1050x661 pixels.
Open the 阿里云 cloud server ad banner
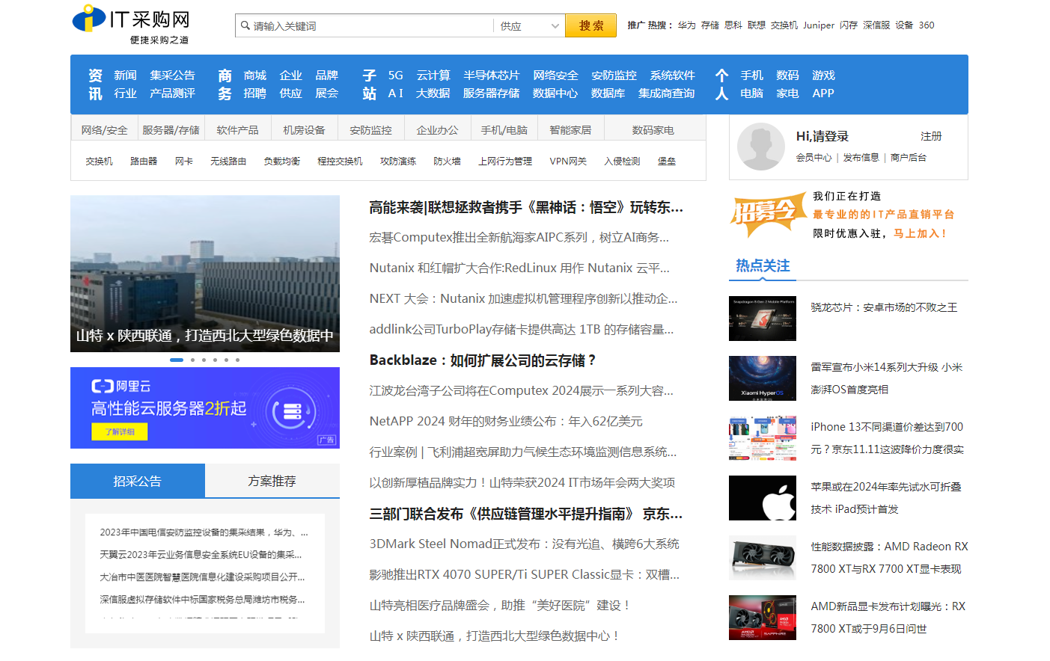click(x=205, y=408)
